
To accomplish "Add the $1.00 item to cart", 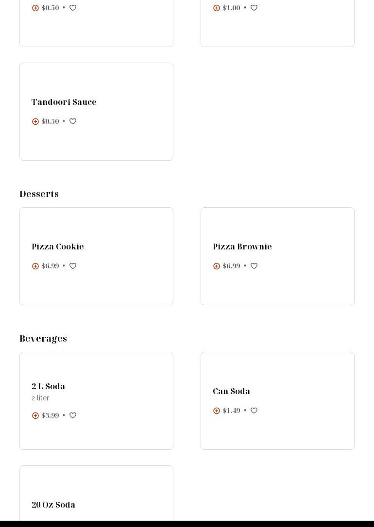I will coord(217,8).
